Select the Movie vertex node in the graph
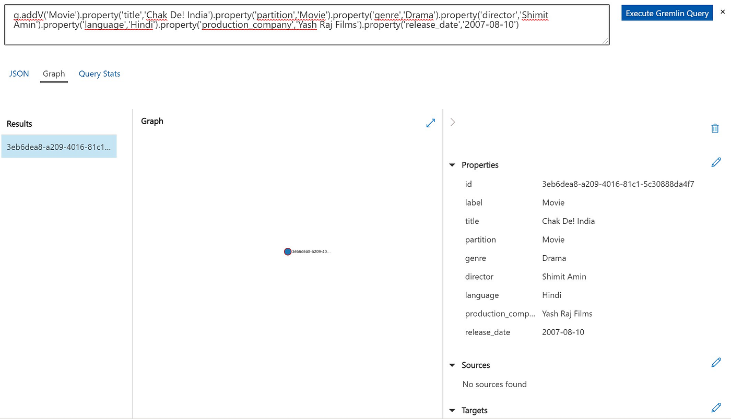This screenshot has height=419, width=731. [x=288, y=251]
